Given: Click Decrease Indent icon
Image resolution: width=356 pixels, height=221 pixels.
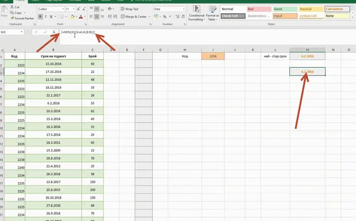Looking at the screenshot, I should coord(110,17).
